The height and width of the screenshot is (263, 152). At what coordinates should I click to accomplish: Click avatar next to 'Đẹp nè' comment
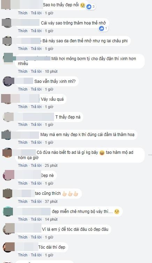pos(8,175)
